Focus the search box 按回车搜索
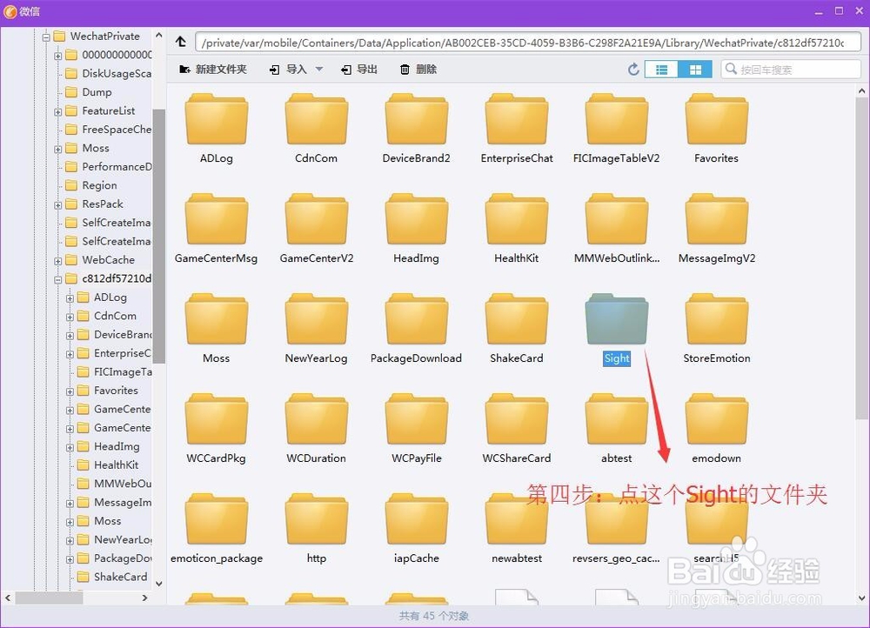This screenshot has height=628, width=870. pyautogui.click(x=791, y=70)
